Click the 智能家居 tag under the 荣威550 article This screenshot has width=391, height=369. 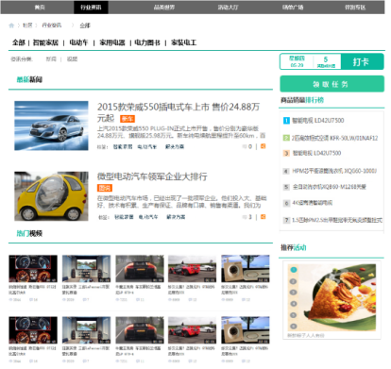point(123,146)
